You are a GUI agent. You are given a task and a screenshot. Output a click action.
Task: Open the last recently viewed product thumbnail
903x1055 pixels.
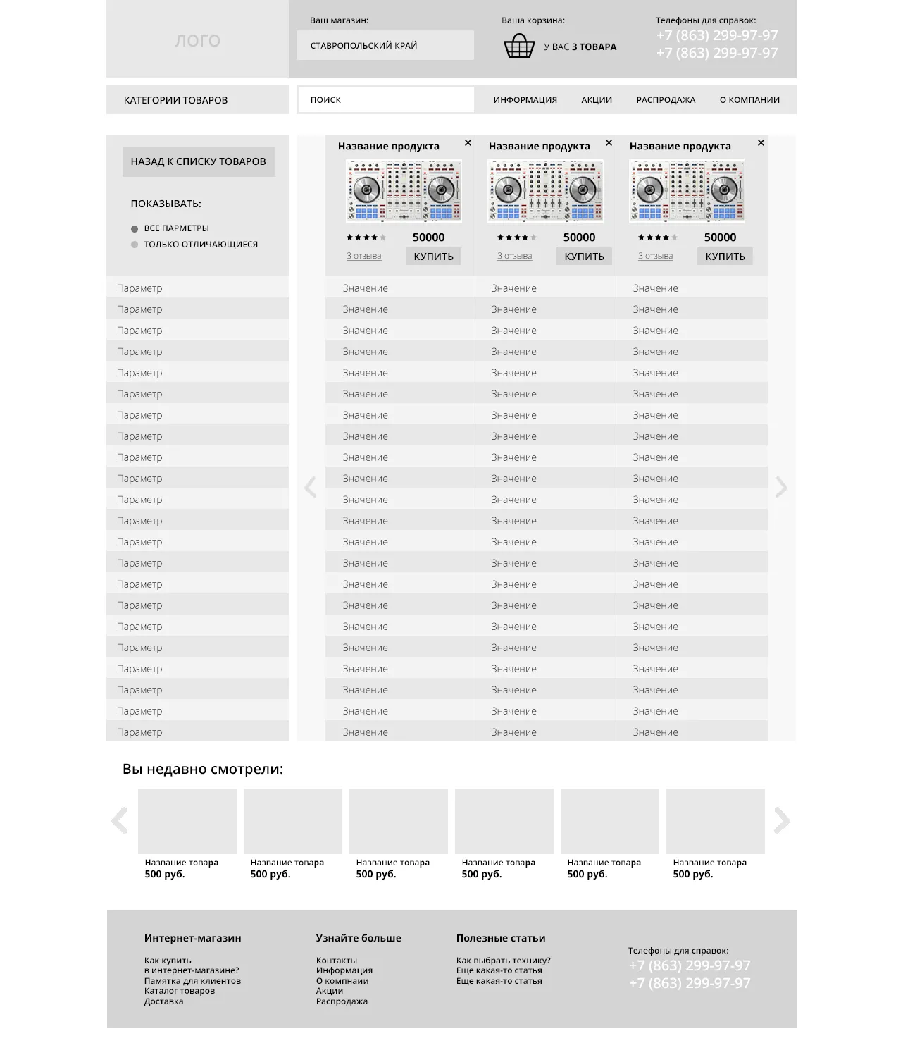716,821
